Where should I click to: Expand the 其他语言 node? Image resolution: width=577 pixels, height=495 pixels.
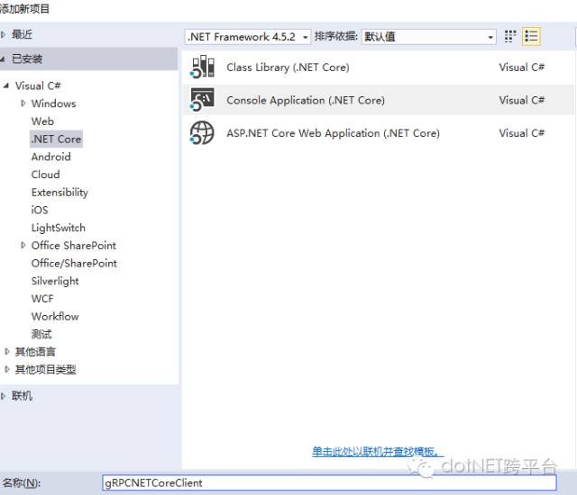pyautogui.click(x=6, y=351)
